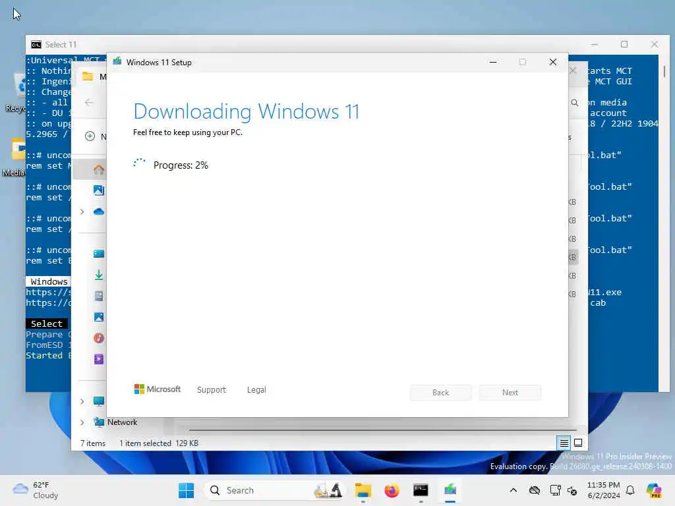
Task: Click the Explorer horizontal scrollbar
Action: 382,430
